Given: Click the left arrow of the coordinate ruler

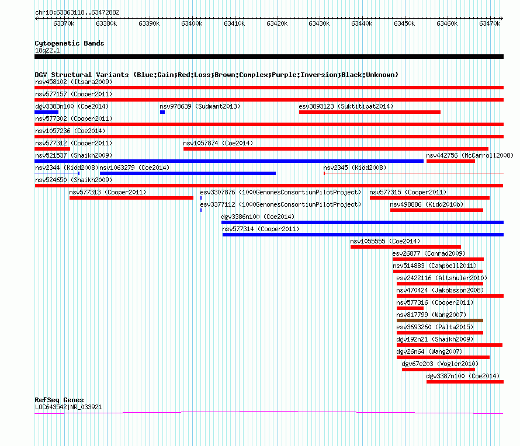Looking at the screenshot, I should tap(36, 18).
